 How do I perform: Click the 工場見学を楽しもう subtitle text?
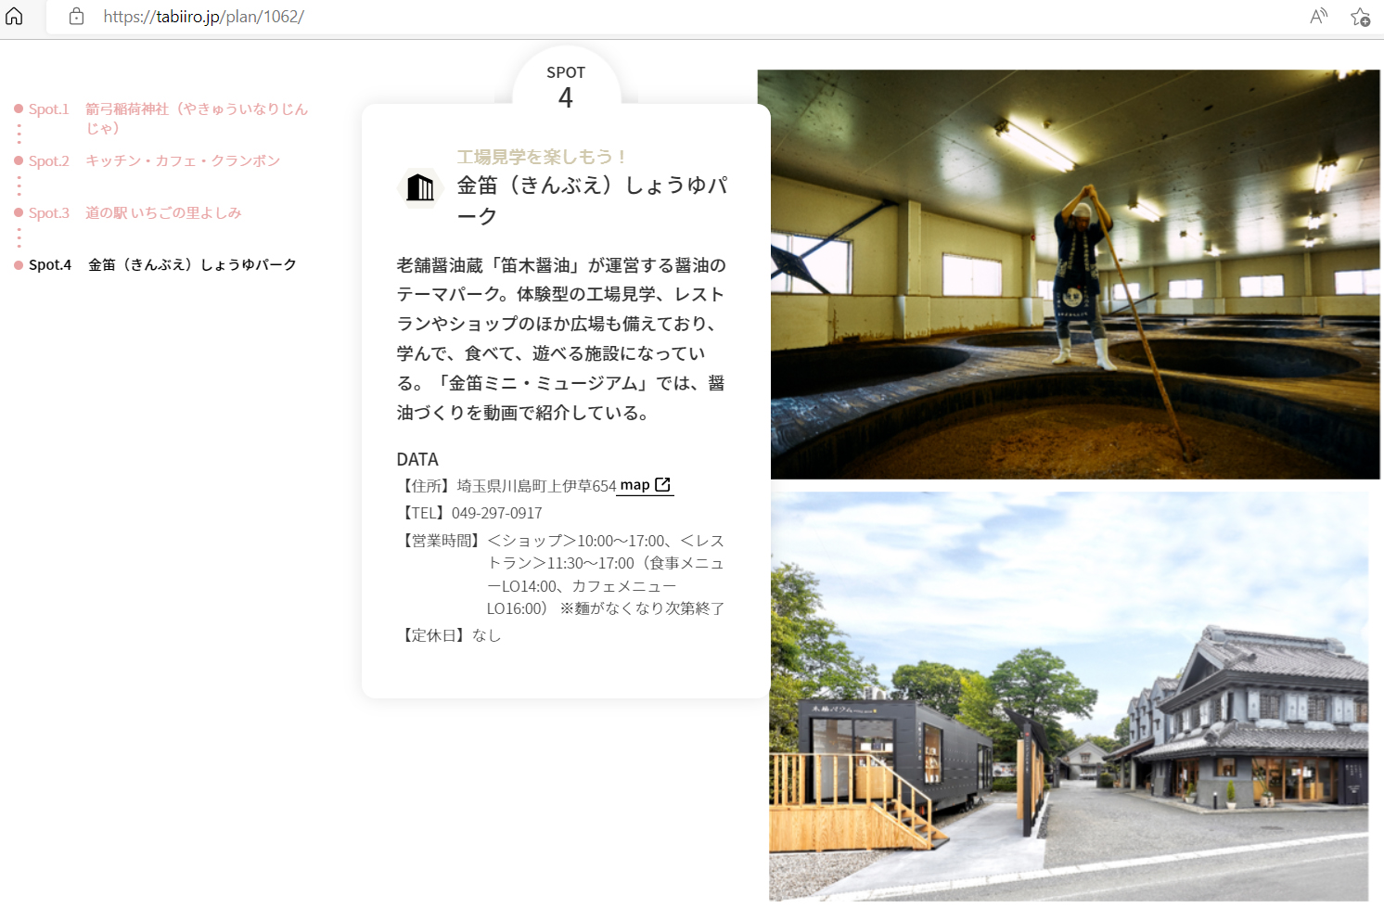tap(542, 157)
